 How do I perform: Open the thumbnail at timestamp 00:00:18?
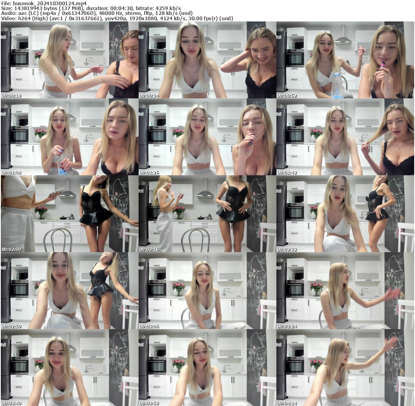tap(69, 61)
